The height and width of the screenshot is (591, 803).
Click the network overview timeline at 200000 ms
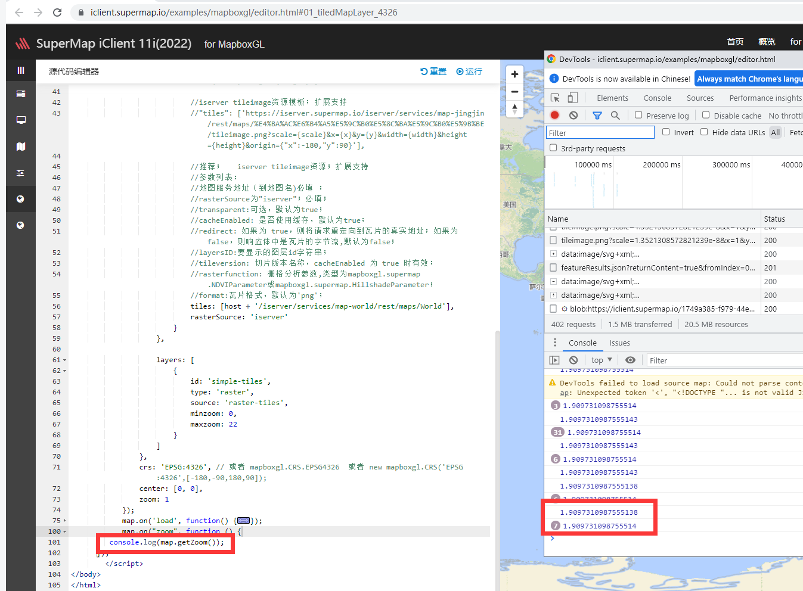(661, 165)
